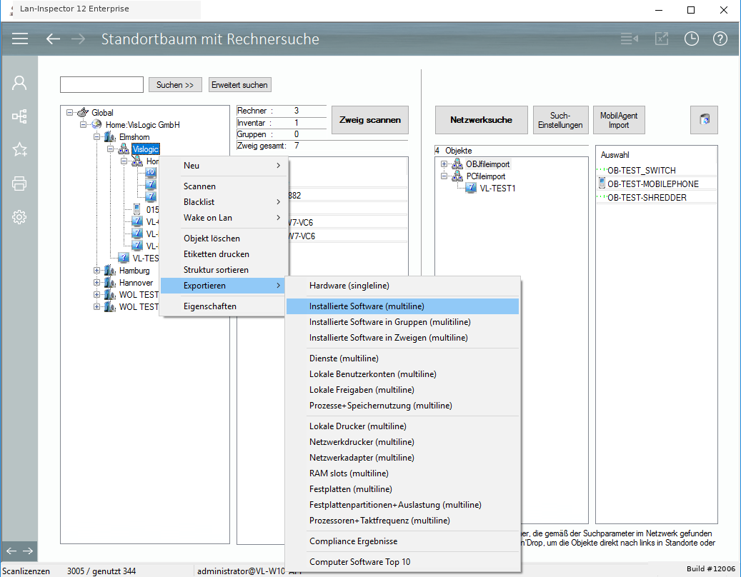
Task: Export Compliance Ergebnisse
Action: (402, 541)
